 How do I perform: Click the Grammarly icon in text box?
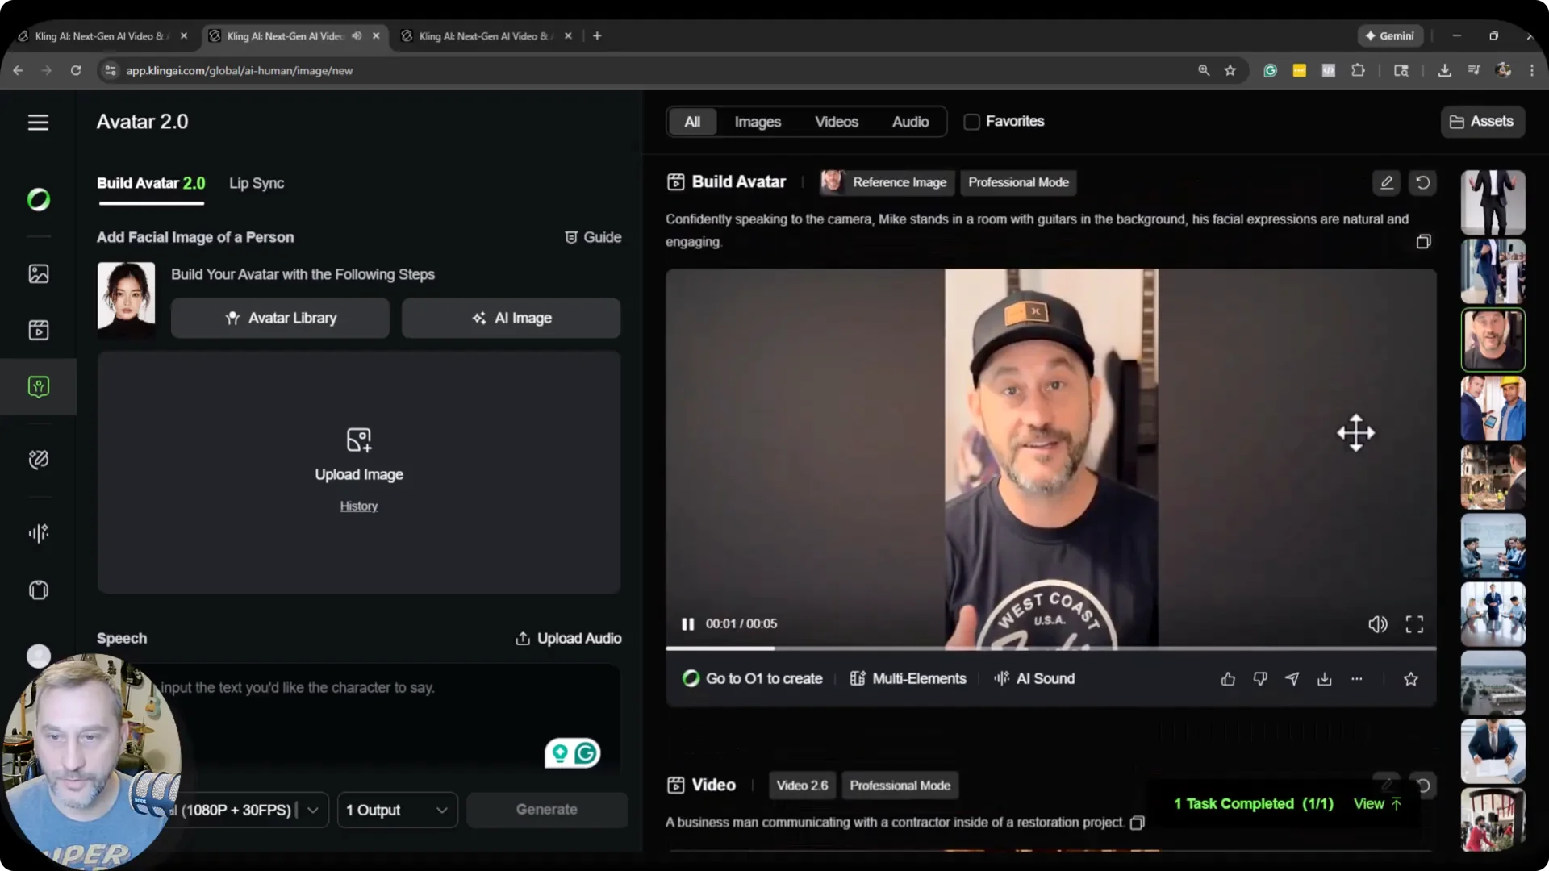tap(586, 753)
